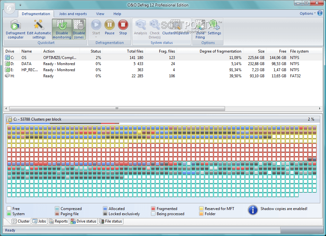Viewport: 326px width, 236px height.
Task: Open the Options dropdown
Action: tap(307, 13)
